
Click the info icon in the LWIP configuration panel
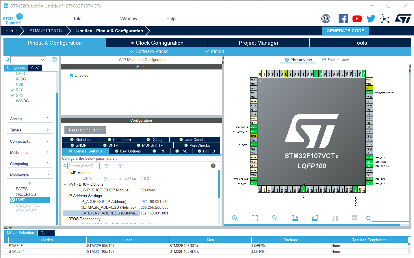213,166
